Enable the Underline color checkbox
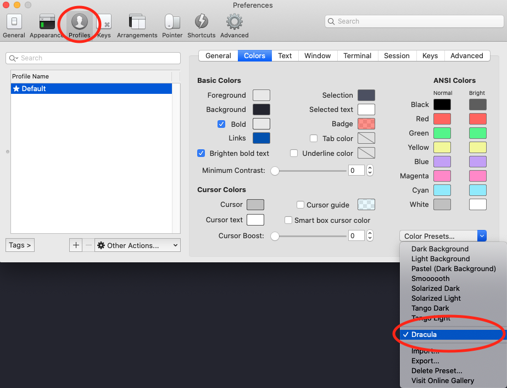507x388 pixels. tap(294, 153)
